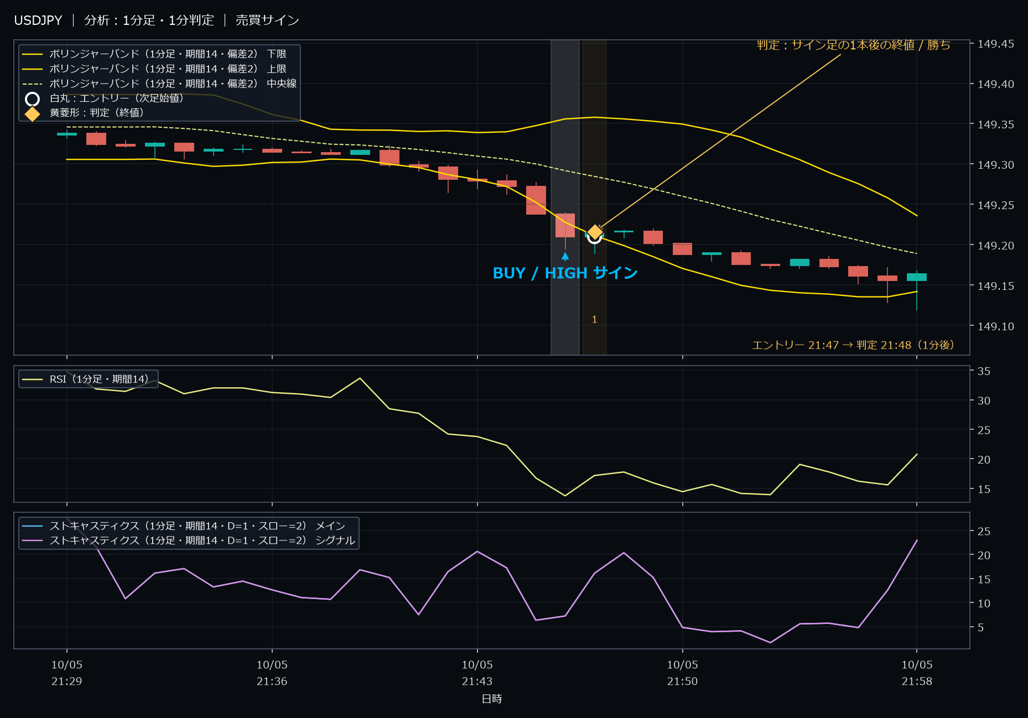The image size is (1028, 718).
Task: Click price axis label 149.25
Action: pyautogui.click(x=995, y=205)
